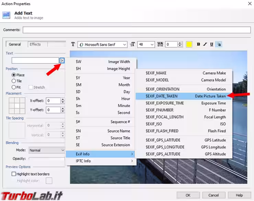Image resolution: width=254 pixels, height=201 pixels.
Task: Toggle underline text formatting
Action: 212,44
